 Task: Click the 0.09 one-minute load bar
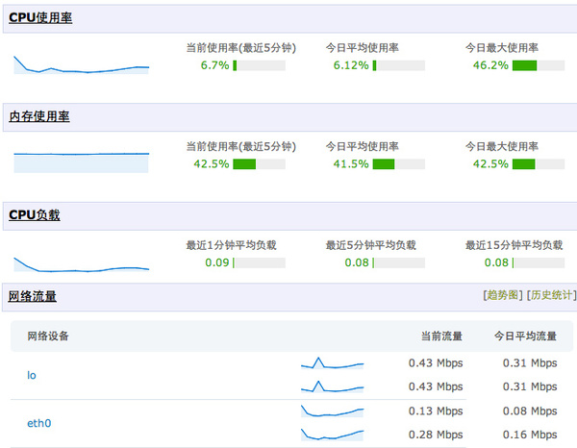259,262
